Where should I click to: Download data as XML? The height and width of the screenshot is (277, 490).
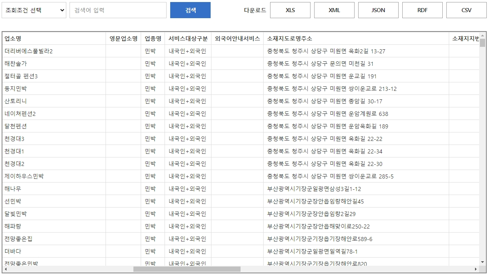(334, 10)
